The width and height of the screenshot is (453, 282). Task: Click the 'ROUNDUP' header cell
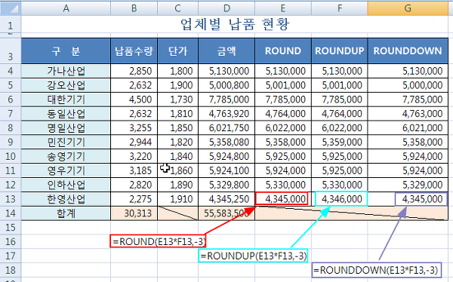pos(340,51)
